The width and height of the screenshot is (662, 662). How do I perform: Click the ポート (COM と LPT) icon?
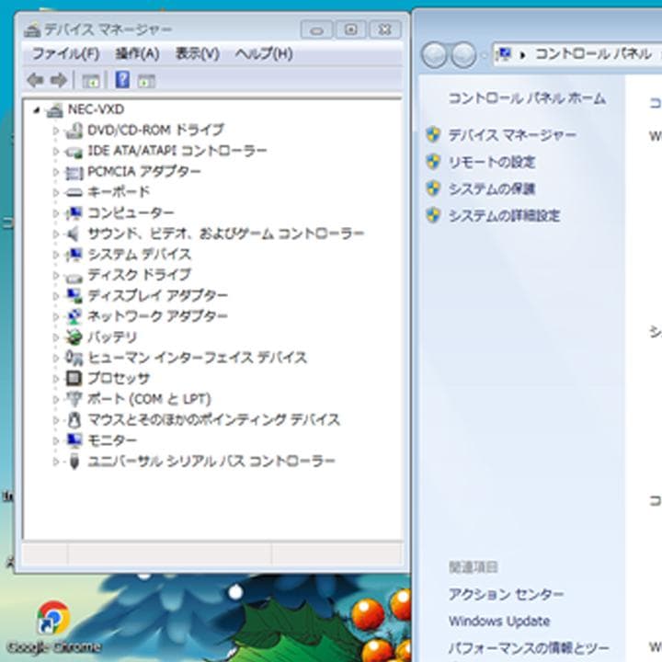coord(74,399)
